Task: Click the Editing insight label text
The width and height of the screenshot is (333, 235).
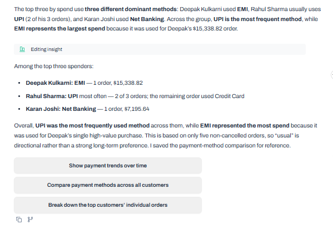Action: click(47, 49)
